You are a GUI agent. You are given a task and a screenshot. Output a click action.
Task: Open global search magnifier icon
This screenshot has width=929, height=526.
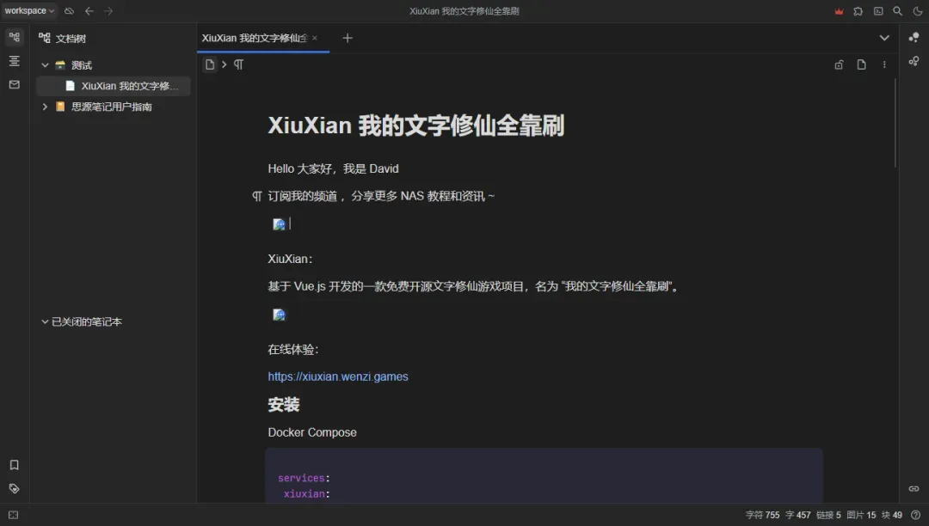tap(897, 11)
